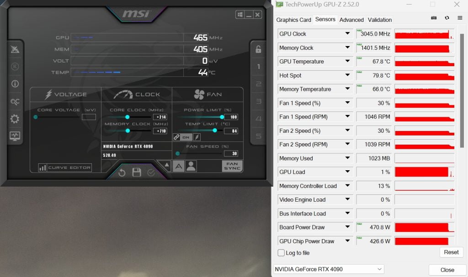Image resolution: width=468 pixels, height=277 pixels.
Task: Click the Windows startup icon in Afterburner
Action: click(240, 14)
